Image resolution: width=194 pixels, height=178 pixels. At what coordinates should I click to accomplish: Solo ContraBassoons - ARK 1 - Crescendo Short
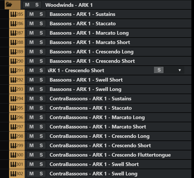[41, 145]
